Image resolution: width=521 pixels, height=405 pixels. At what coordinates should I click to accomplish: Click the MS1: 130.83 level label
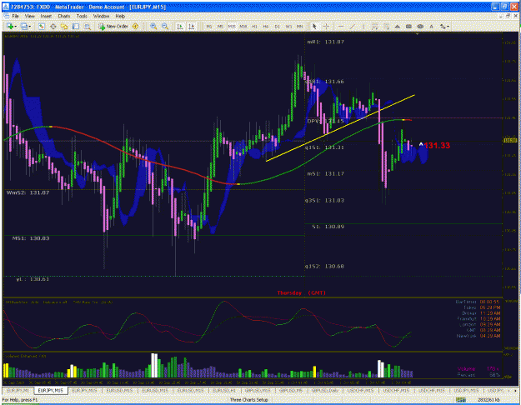(x=31, y=238)
